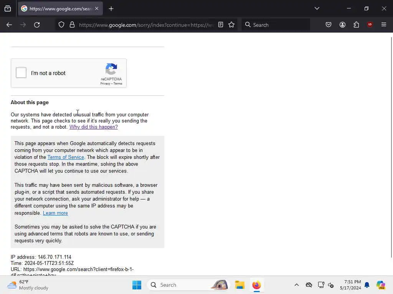Open Save to Pocket
This screenshot has height=294, width=393.
329,25
